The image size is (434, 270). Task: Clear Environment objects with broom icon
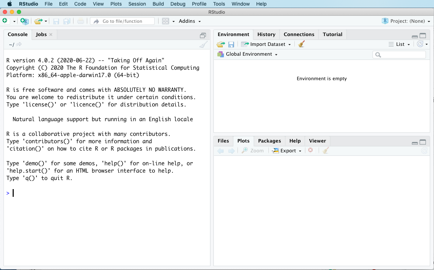(301, 44)
